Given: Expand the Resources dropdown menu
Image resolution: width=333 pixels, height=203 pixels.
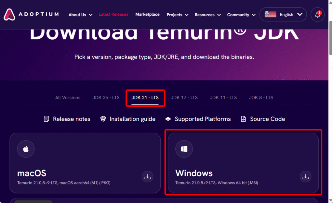Looking at the screenshot, I should (x=207, y=15).
